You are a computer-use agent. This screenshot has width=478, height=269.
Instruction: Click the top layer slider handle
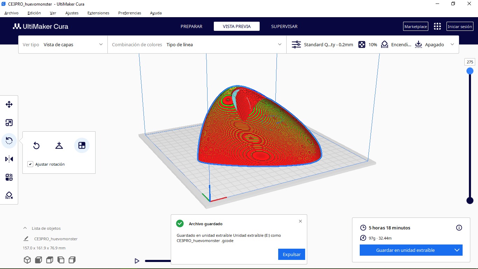point(470,71)
